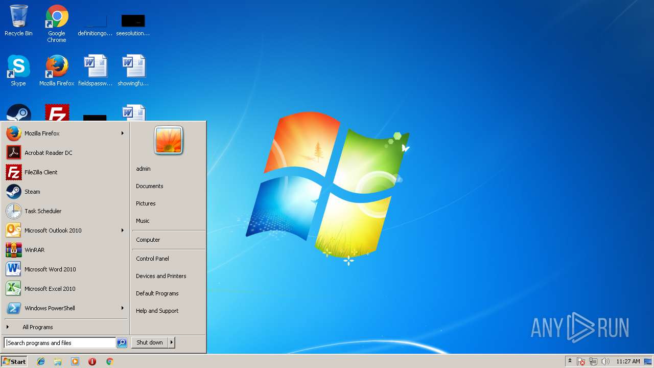Open Windows Media Player from taskbar
The image size is (654, 368).
(75, 361)
